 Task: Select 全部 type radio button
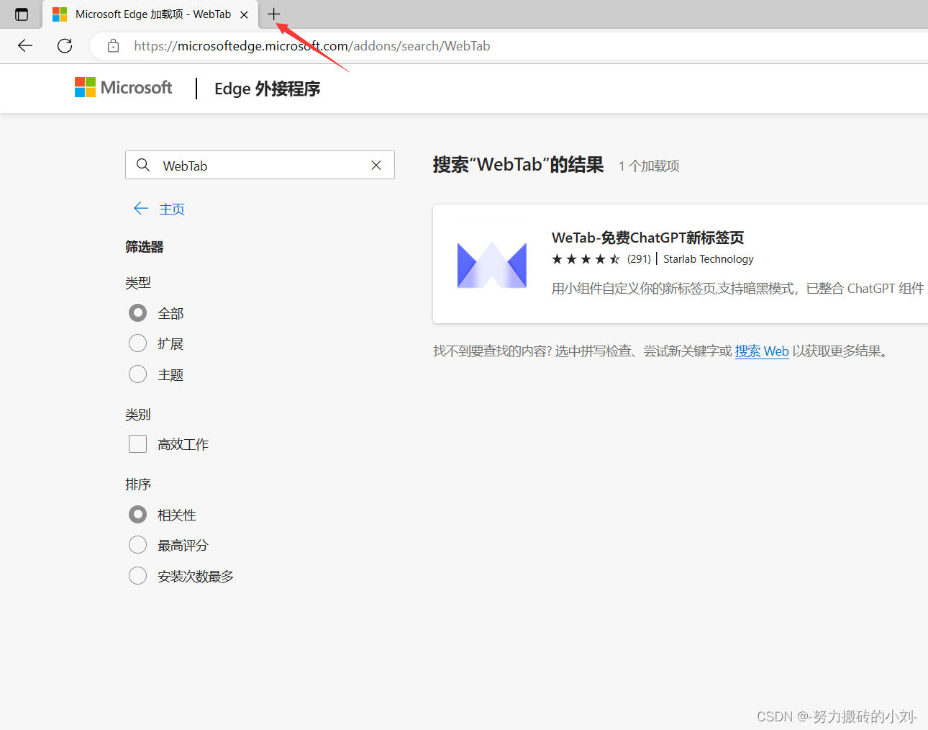(x=137, y=312)
